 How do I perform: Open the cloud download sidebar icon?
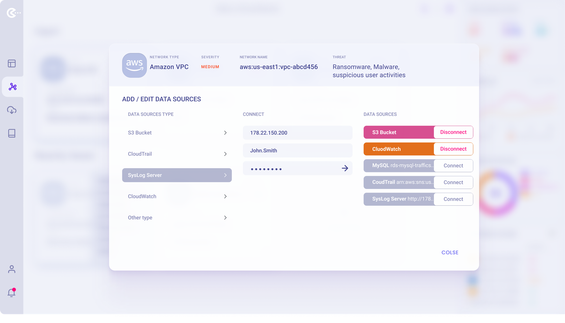tap(12, 110)
